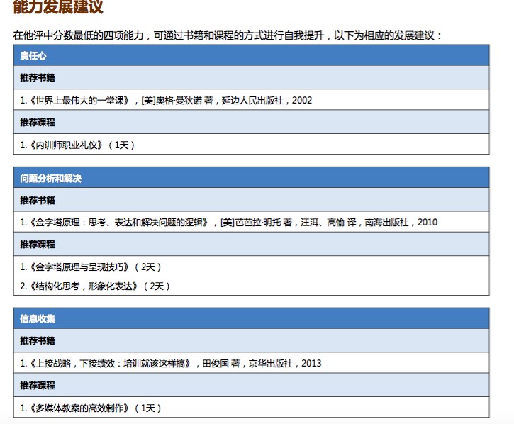The width and height of the screenshot is (514, 424).
Task: Select the 问题分析和解决 section header
Action: coord(50,178)
